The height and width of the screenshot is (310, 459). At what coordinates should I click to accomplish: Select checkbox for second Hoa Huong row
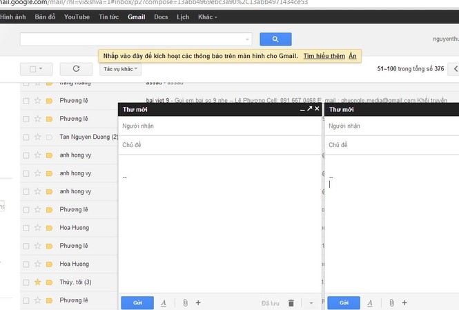tap(26, 264)
